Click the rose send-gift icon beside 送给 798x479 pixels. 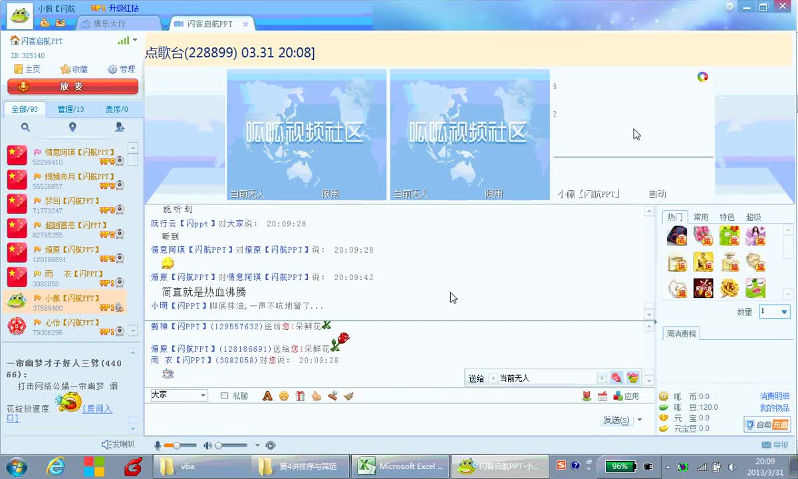[x=616, y=378]
